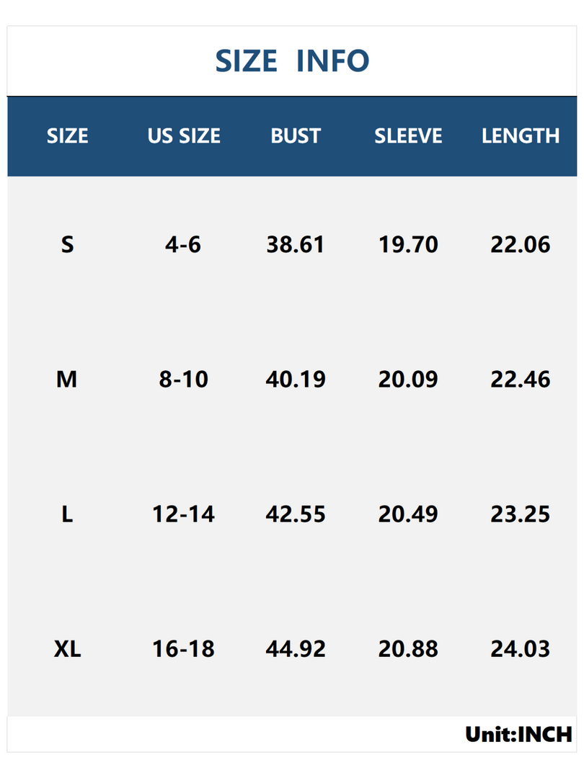Click bust value 38.61
Screen dimensions: 584x778
coord(296,245)
